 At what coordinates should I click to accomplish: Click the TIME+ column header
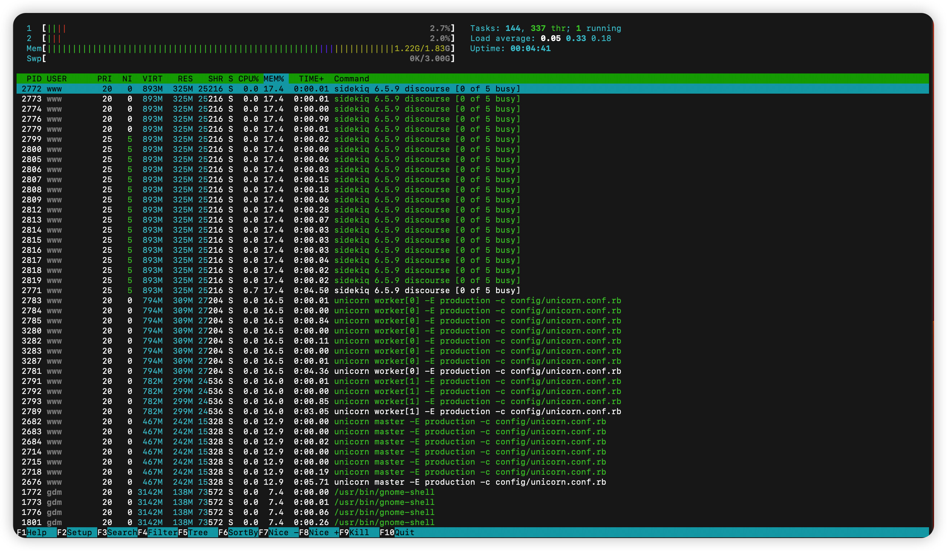[311, 79]
